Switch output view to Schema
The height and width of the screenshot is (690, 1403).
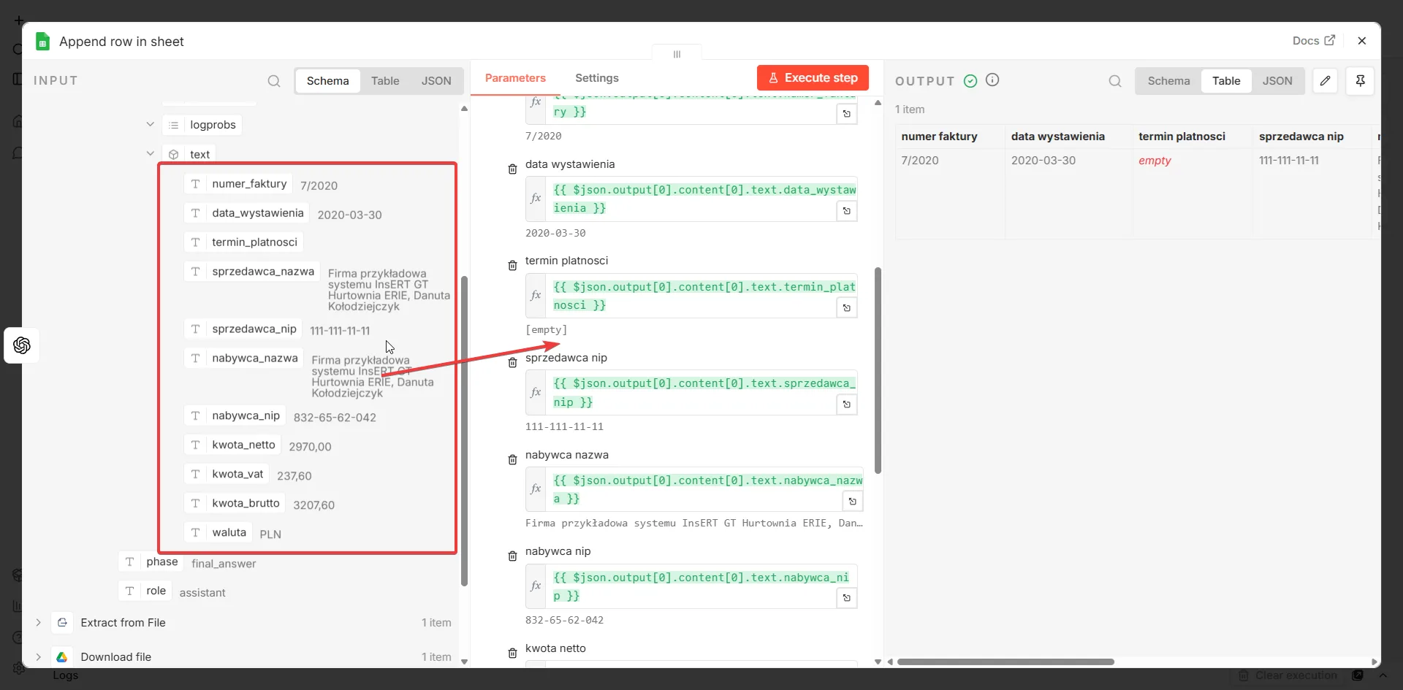click(x=1168, y=81)
